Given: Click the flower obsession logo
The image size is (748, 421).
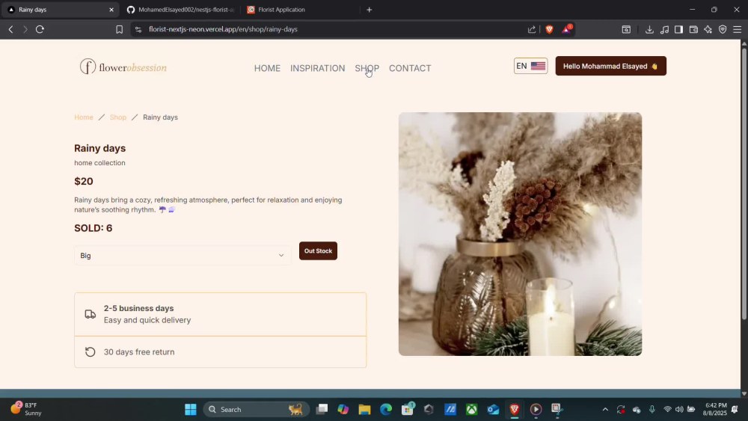Looking at the screenshot, I should 123,67.
